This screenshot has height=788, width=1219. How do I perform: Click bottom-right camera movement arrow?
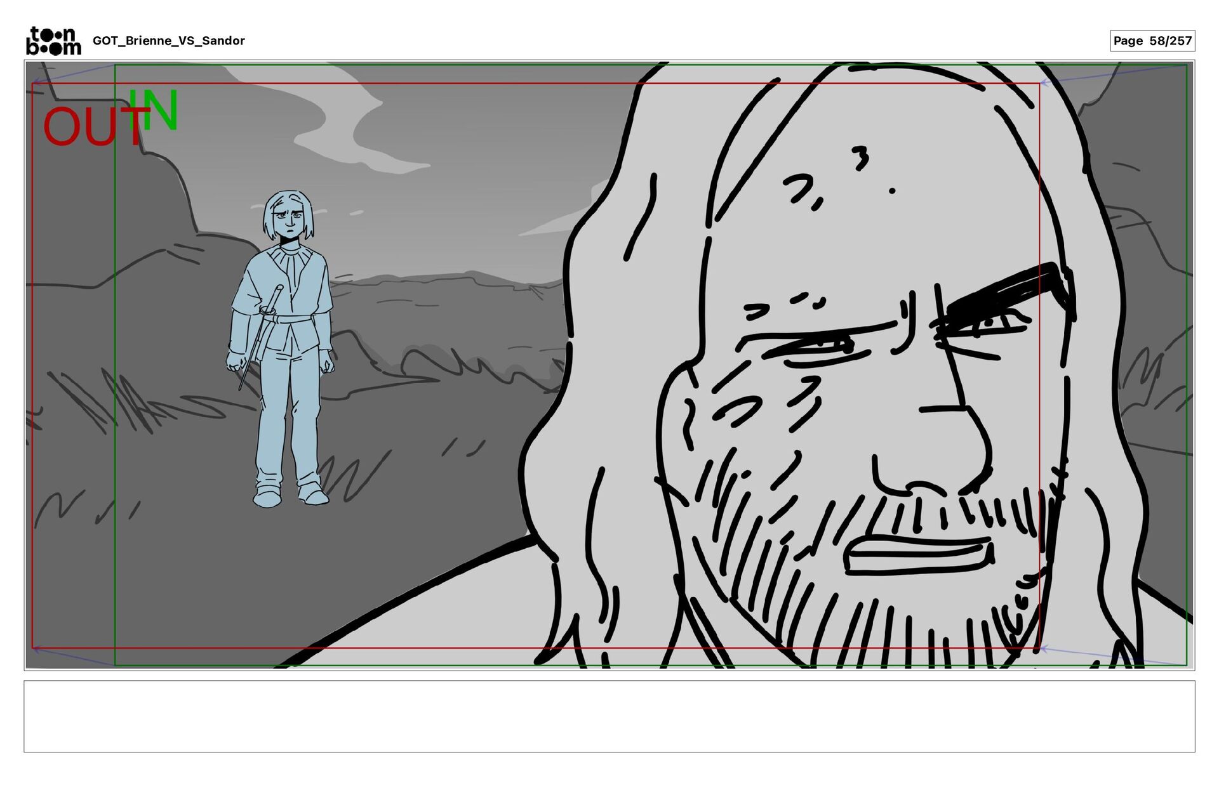click(x=1112, y=657)
